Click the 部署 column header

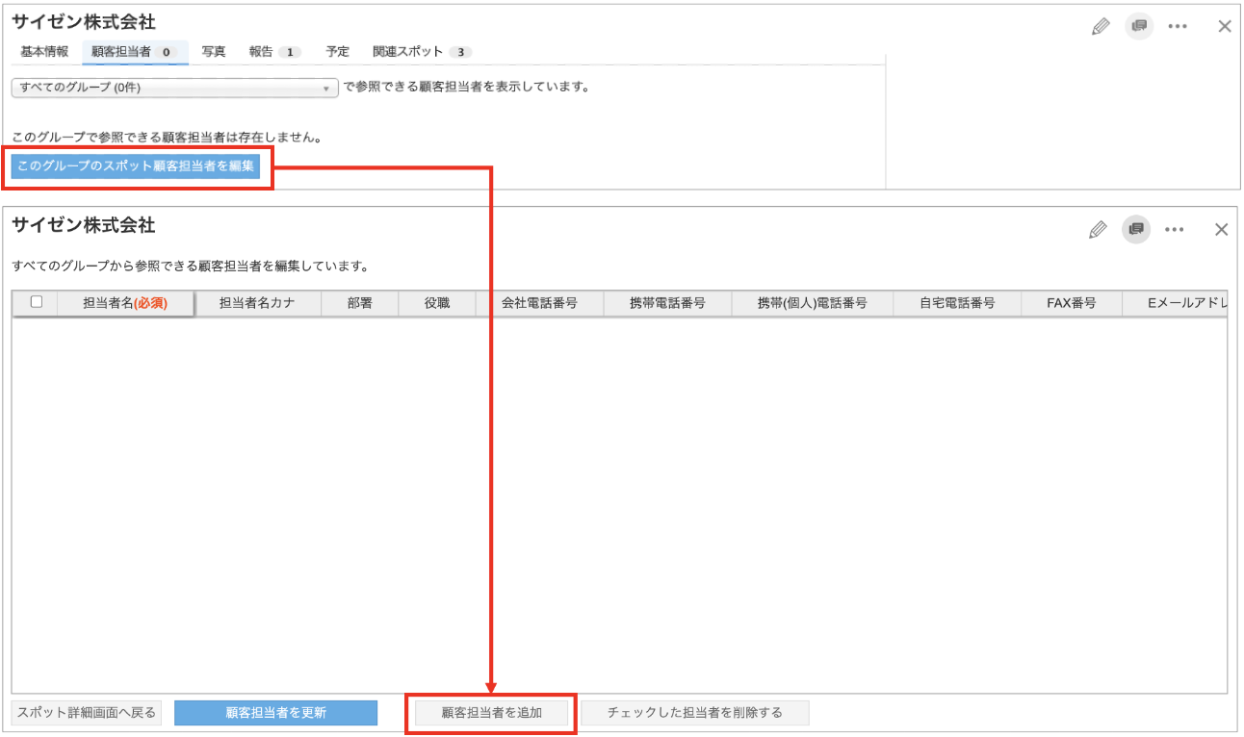point(360,303)
